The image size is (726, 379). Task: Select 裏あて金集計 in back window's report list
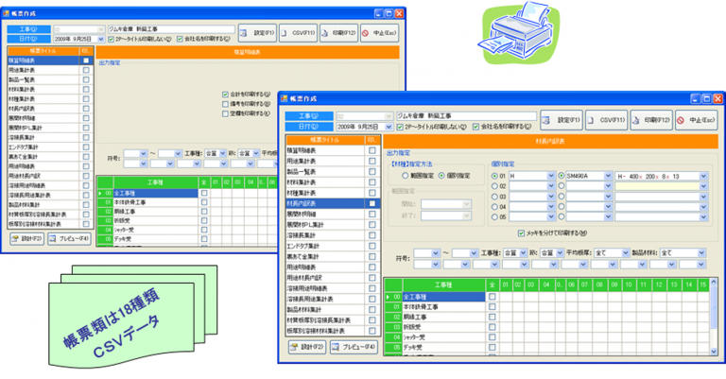pos(43,157)
